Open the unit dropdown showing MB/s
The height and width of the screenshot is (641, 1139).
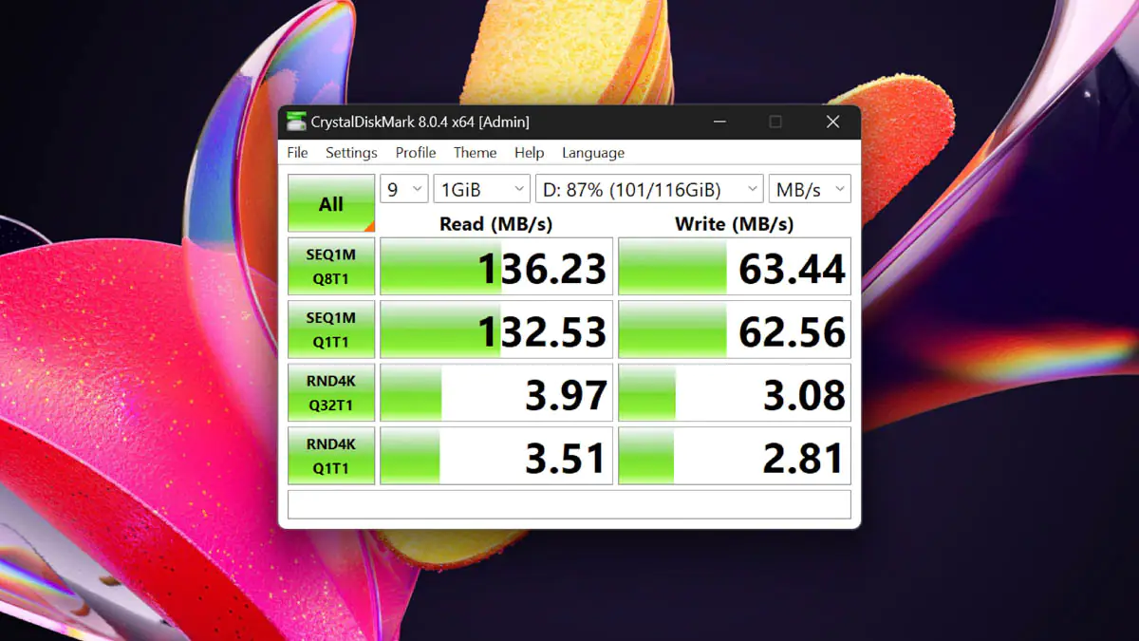point(810,189)
